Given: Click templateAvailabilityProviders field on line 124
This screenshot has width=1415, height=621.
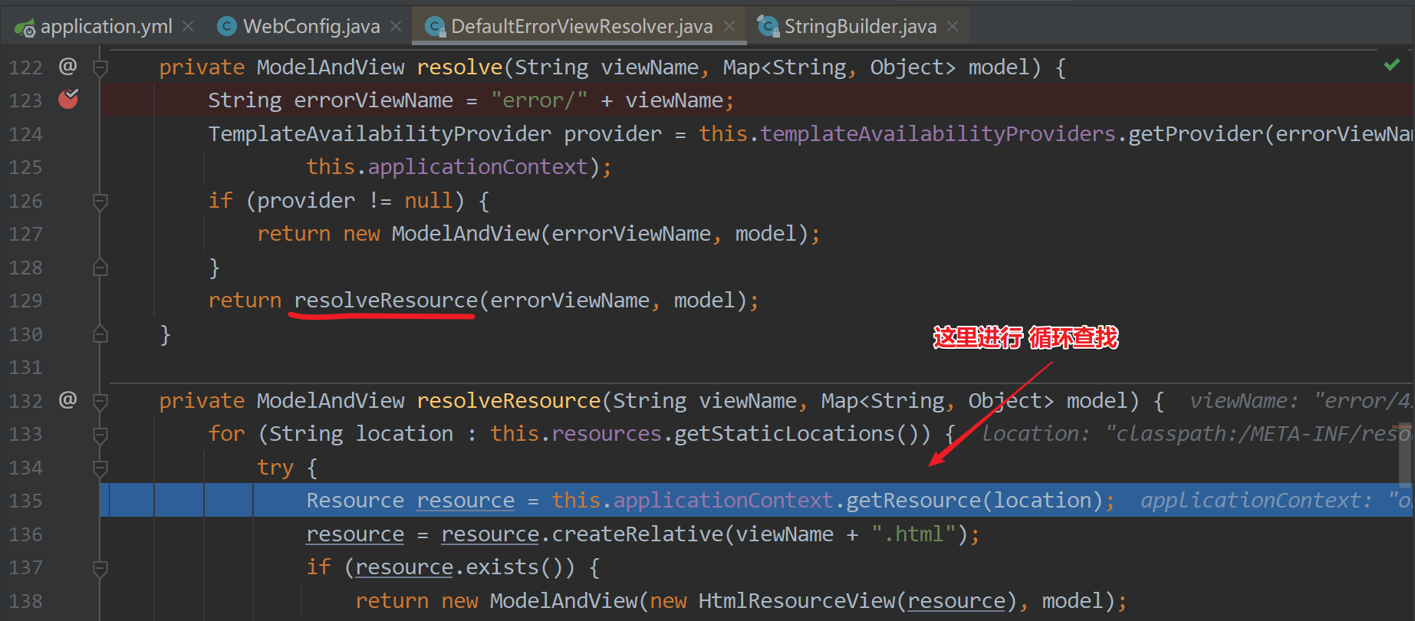Looking at the screenshot, I should pos(938,134).
